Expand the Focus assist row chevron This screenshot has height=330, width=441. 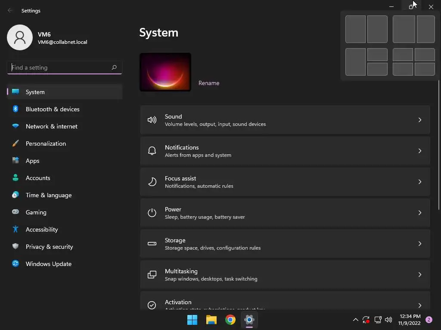[419, 182]
